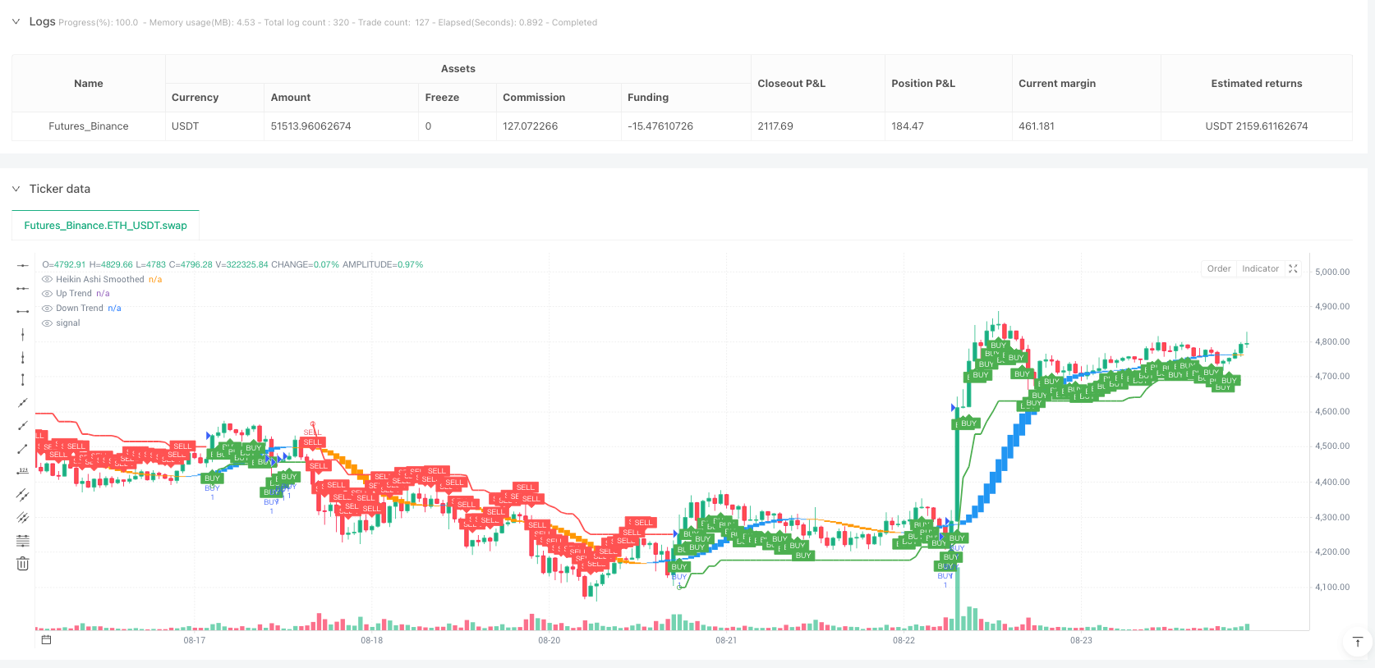The image size is (1375, 668).
Task: Select the topmost horizontal line drawing tool
Action: tap(23, 265)
